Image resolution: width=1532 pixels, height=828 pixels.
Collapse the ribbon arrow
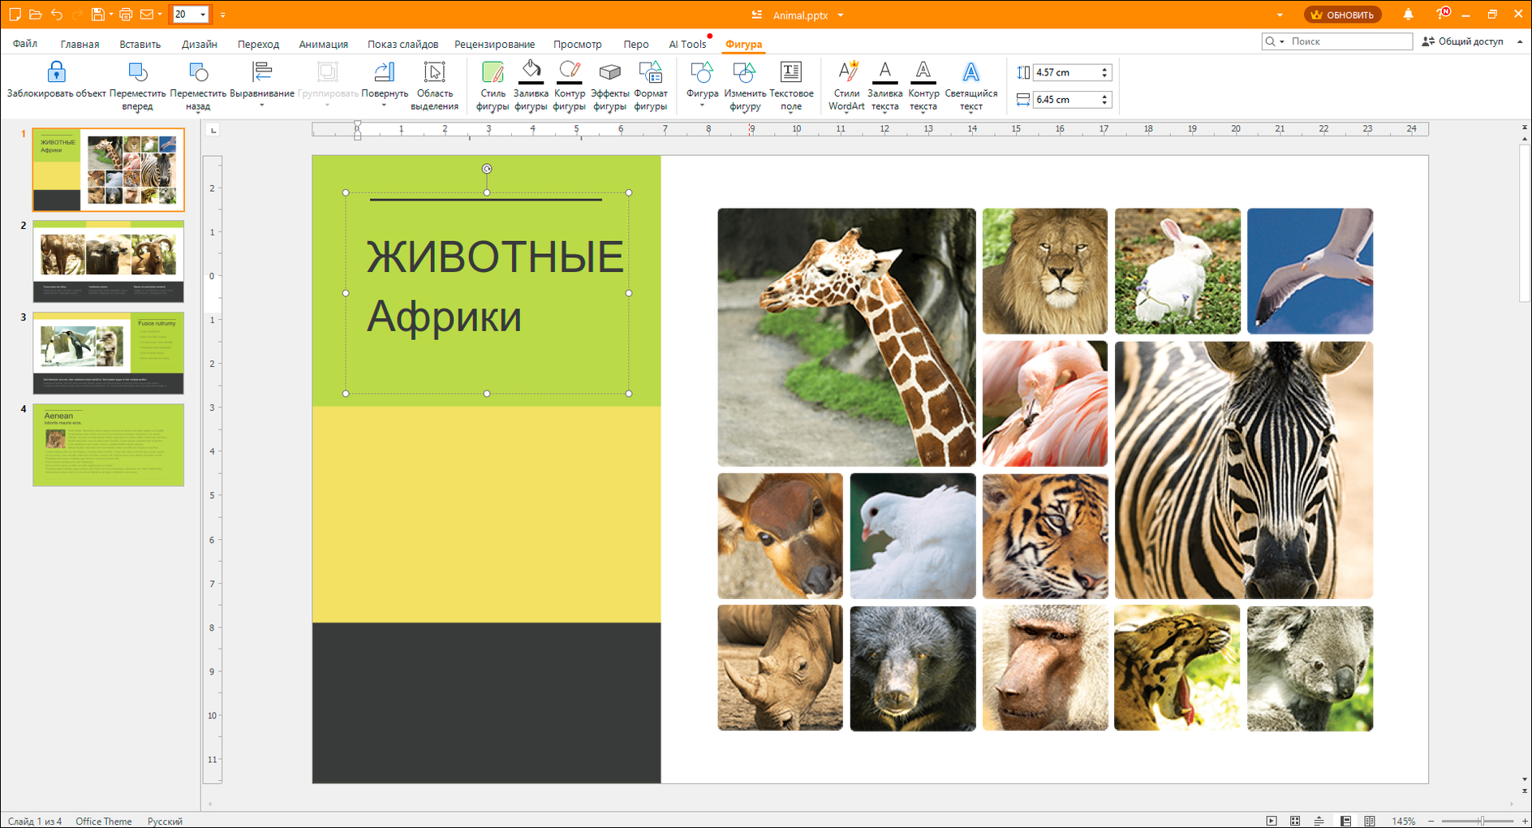[1520, 41]
